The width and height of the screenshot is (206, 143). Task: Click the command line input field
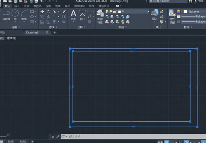click(103, 137)
